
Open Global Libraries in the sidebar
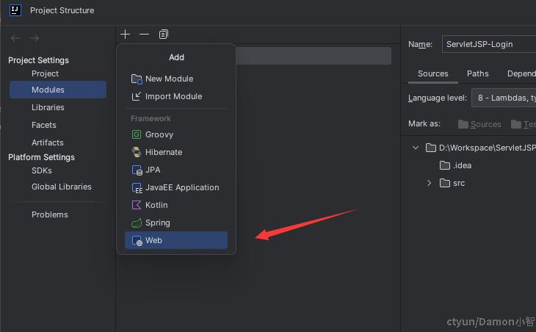pyautogui.click(x=62, y=187)
